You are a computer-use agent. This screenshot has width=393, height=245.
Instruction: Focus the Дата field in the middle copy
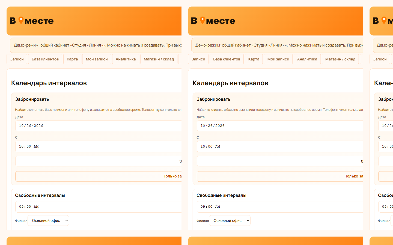pos(280,126)
